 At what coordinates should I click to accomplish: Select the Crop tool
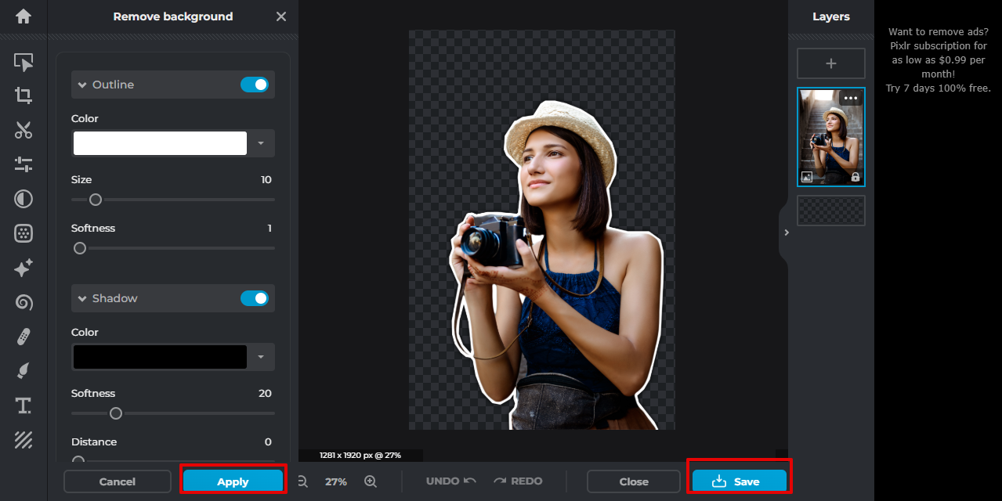pos(24,96)
